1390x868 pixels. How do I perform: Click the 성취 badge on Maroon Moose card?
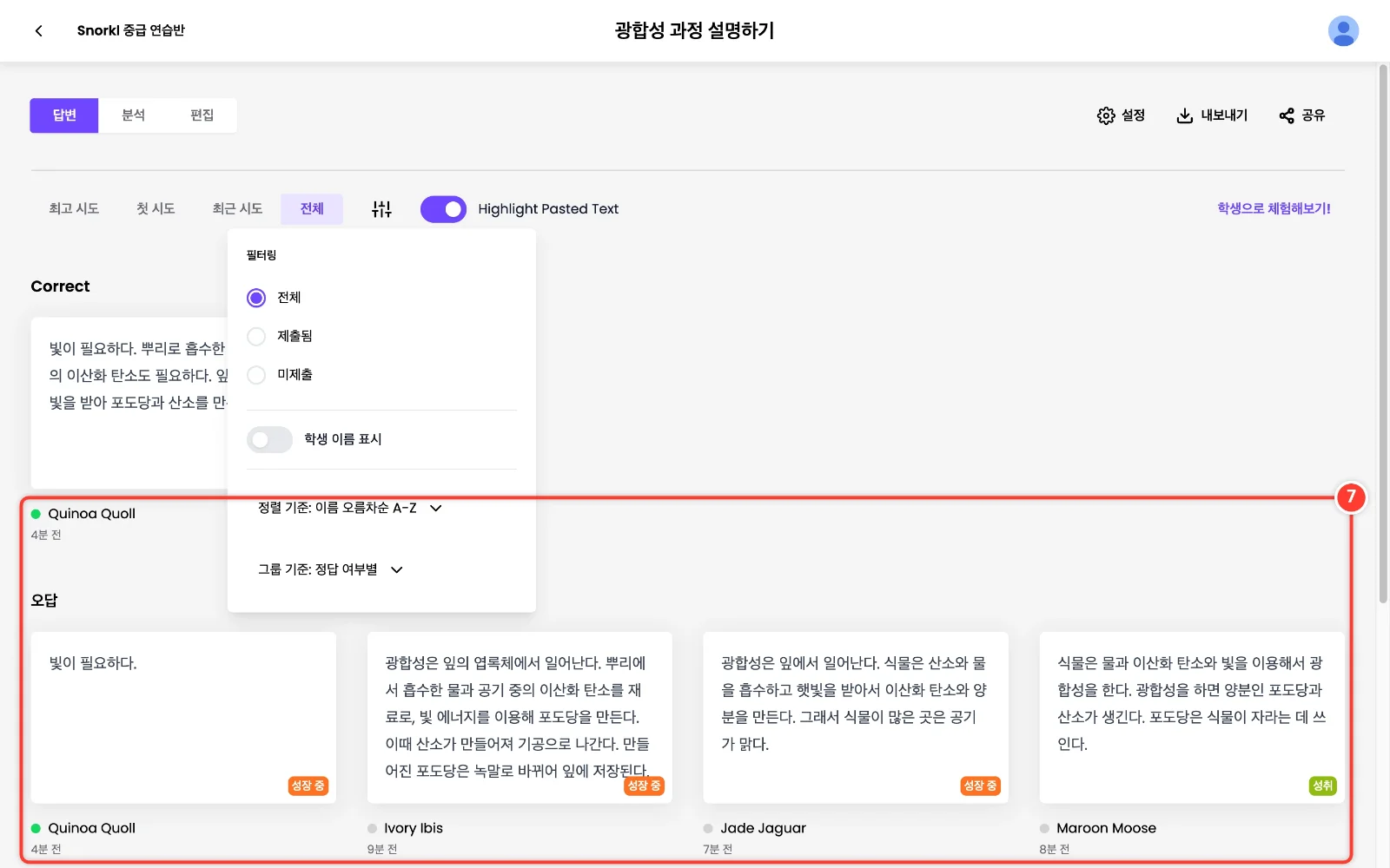click(1322, 786)
